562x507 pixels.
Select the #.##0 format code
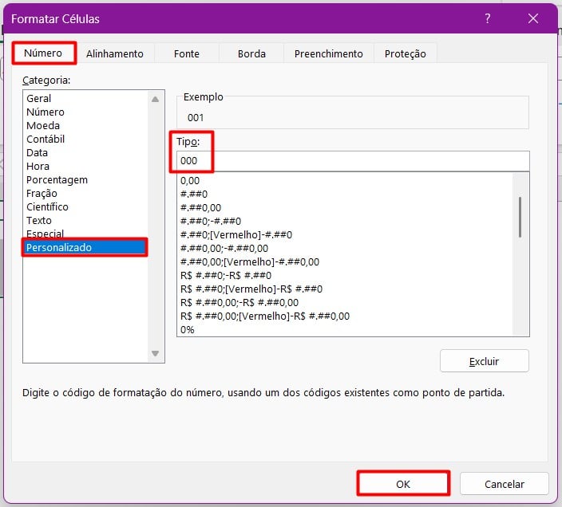[x=345, y=195]
